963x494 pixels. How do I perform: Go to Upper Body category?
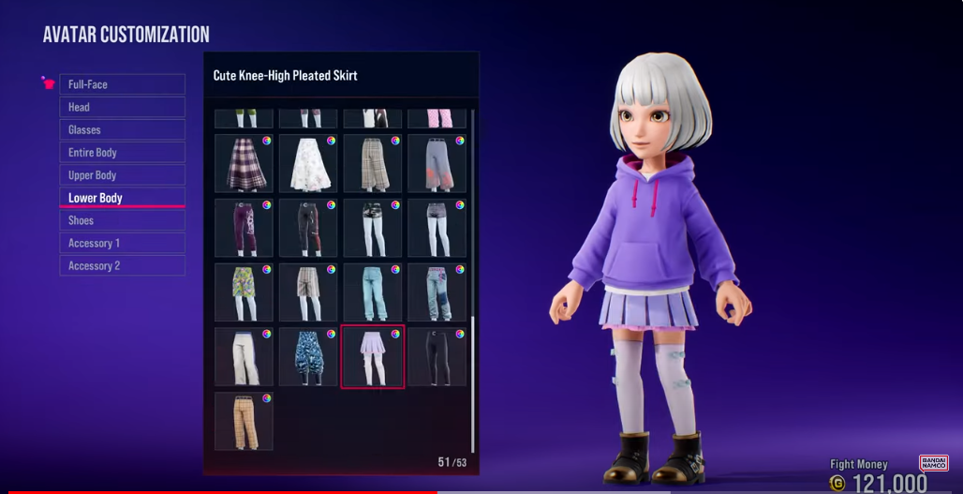[122, 175]
